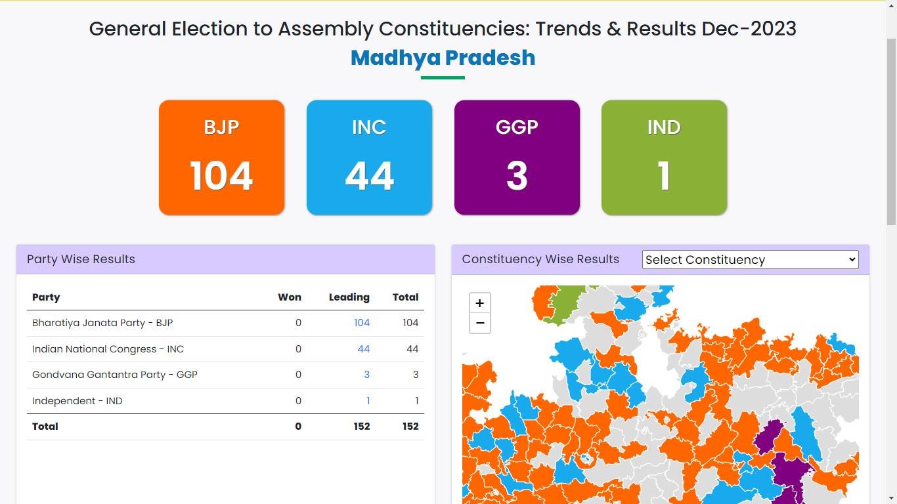
Task: Click the Madhya Pradesh state title
Action: tap(443, 58)
